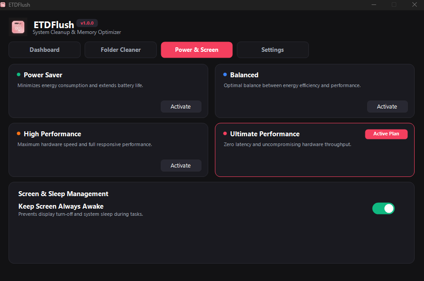Screen dimensions: 424x281
Task: Activate the Balanced power plan
Action: [x=387, y=107]
